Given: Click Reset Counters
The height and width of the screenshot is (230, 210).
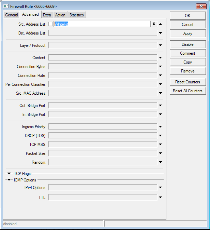Looking at the screenshot, I should coord(188,82).
